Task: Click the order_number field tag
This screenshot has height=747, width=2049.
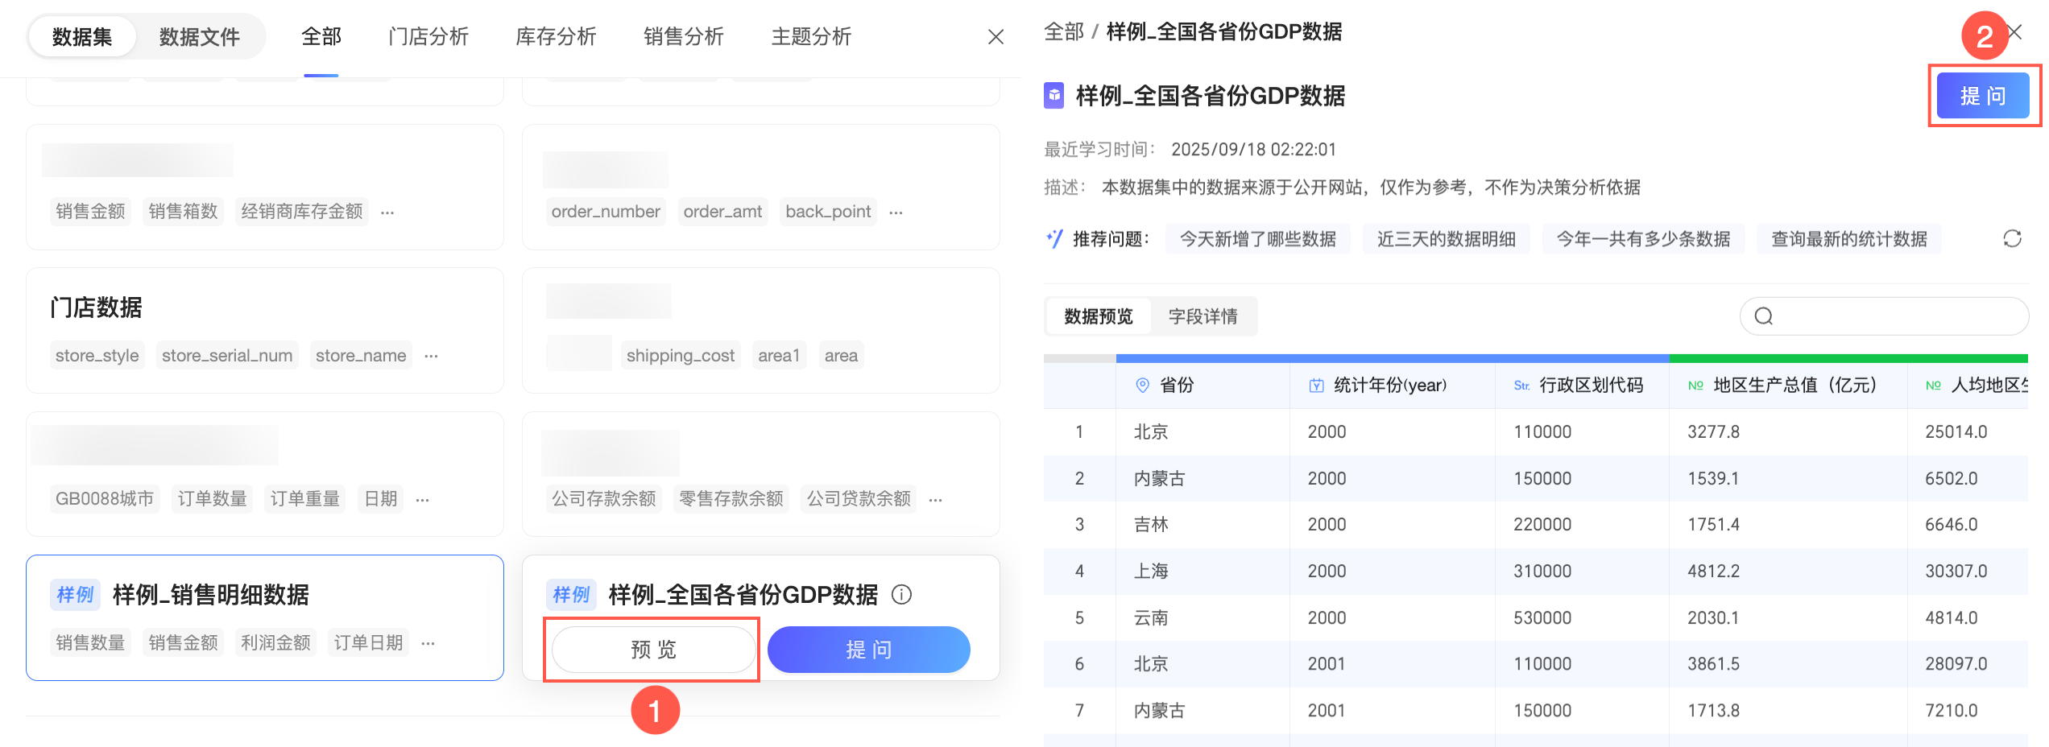Action: (606, 212)
